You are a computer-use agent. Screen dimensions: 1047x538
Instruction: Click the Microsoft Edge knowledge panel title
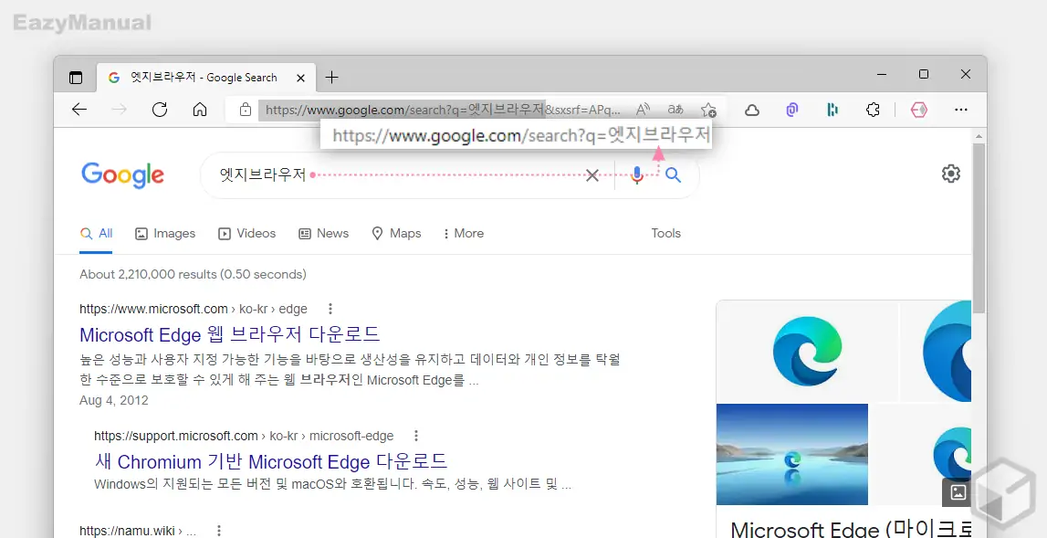[x=851, y=529]
